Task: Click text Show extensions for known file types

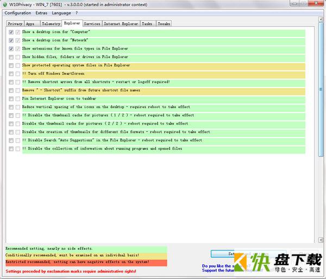Action: pos(75,48)
